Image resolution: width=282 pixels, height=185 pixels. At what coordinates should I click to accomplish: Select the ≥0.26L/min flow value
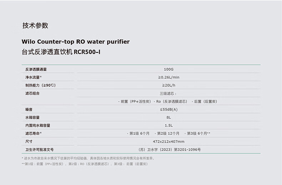pyautogui.click(x=168, y=77)
